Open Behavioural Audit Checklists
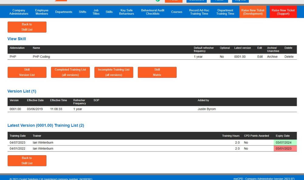The height and width of the screenshot is (180, 304). (x=153, y=12)
